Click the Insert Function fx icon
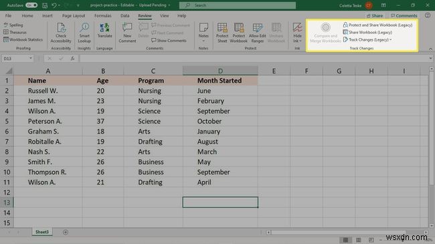 coord(72,59)
